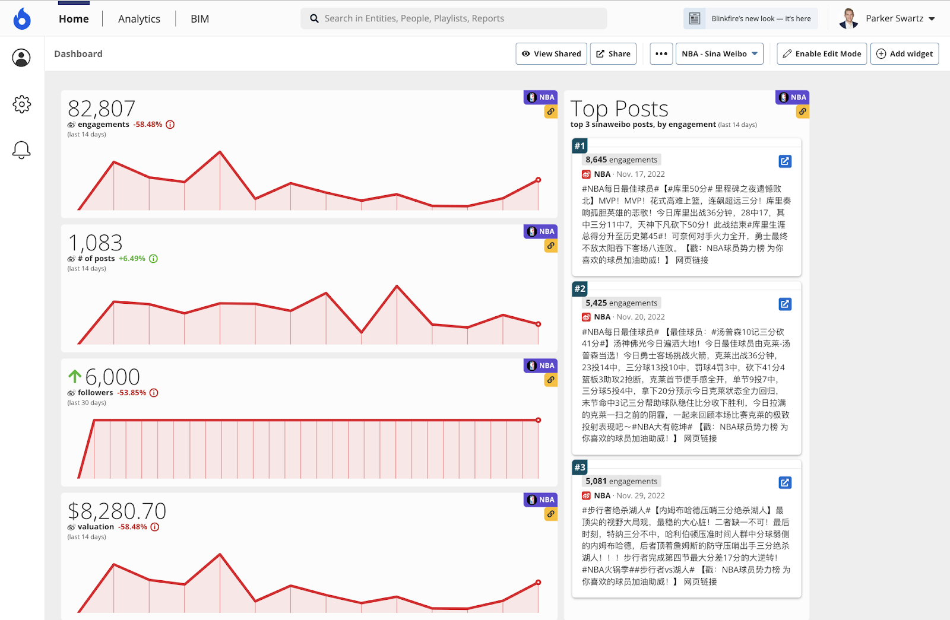
Task: Click the Add widget button
Action: (905, 53)
